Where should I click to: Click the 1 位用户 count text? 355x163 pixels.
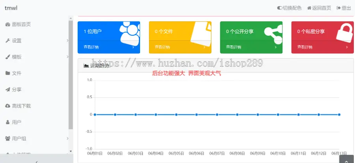[93, 31]
